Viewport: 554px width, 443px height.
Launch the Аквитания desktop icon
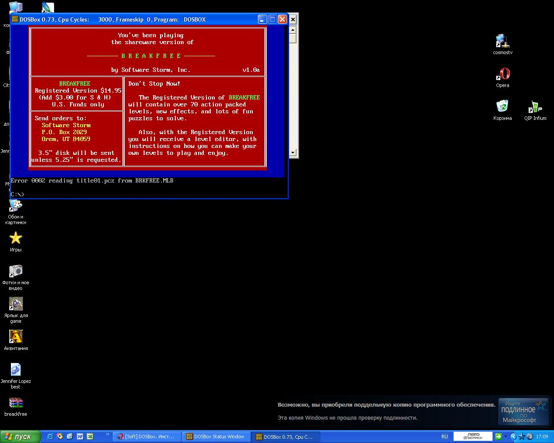[x=16, y=340]
